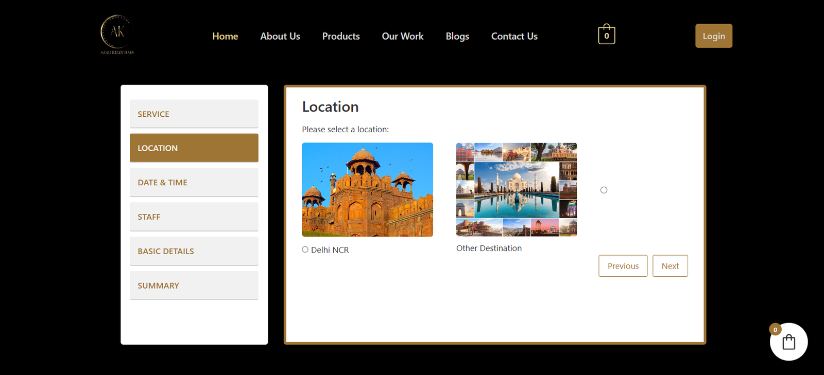Open Contact Us from the navigation
Screen dimensions: 824x375
tap(514, 36)
